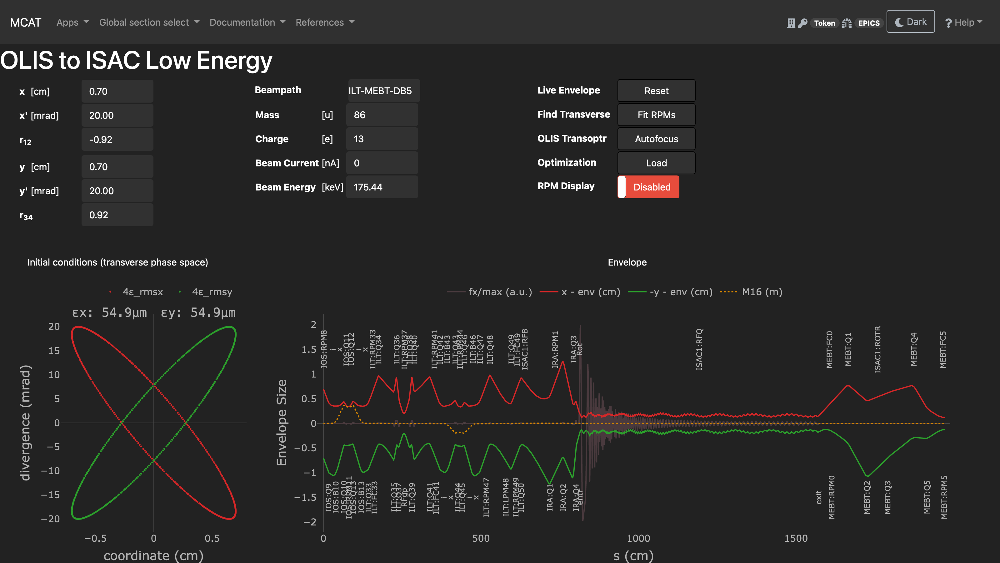Screen dimensions: 1000x563
Task: Click the Charge [e] input field
Action: point(382,139)
